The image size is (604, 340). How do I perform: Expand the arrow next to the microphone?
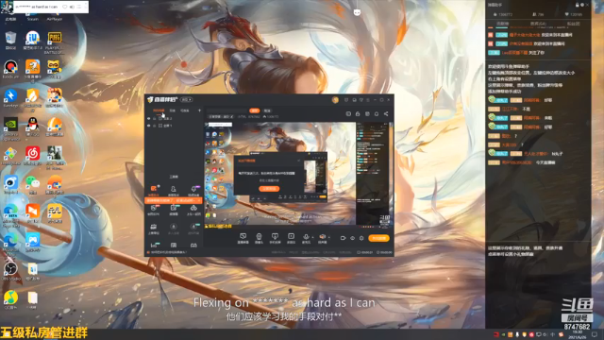(x=312, y=237)
